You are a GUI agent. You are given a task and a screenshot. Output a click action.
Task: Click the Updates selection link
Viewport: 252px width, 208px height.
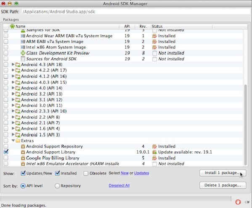coord(141,173)
